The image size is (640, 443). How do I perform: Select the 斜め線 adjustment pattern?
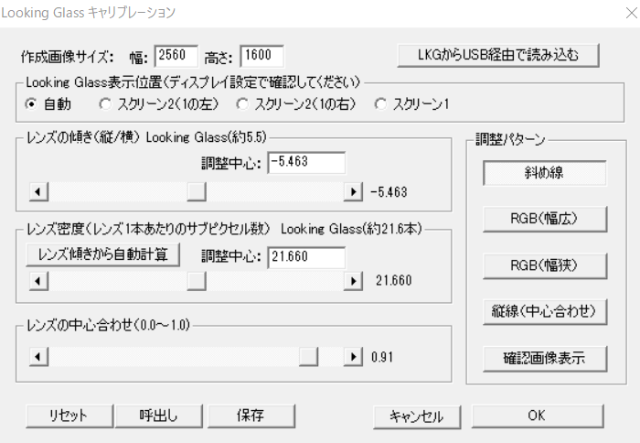click(x=545, y=173)
